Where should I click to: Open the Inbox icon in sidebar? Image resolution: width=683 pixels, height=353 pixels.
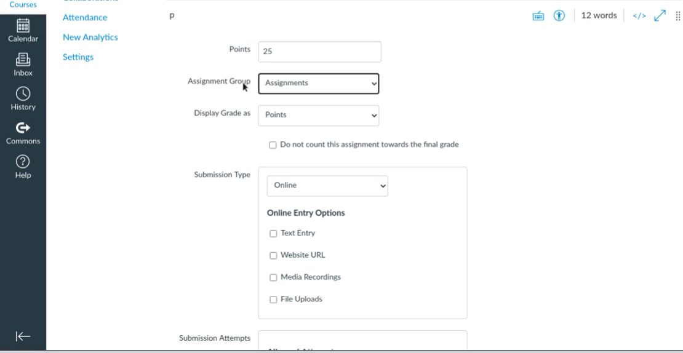coord(23,63)
